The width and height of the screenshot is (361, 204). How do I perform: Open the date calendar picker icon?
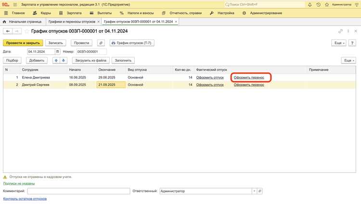(x=58, y=51)
